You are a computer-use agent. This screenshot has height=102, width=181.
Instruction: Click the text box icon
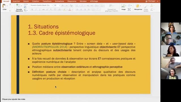pos(129,9)
